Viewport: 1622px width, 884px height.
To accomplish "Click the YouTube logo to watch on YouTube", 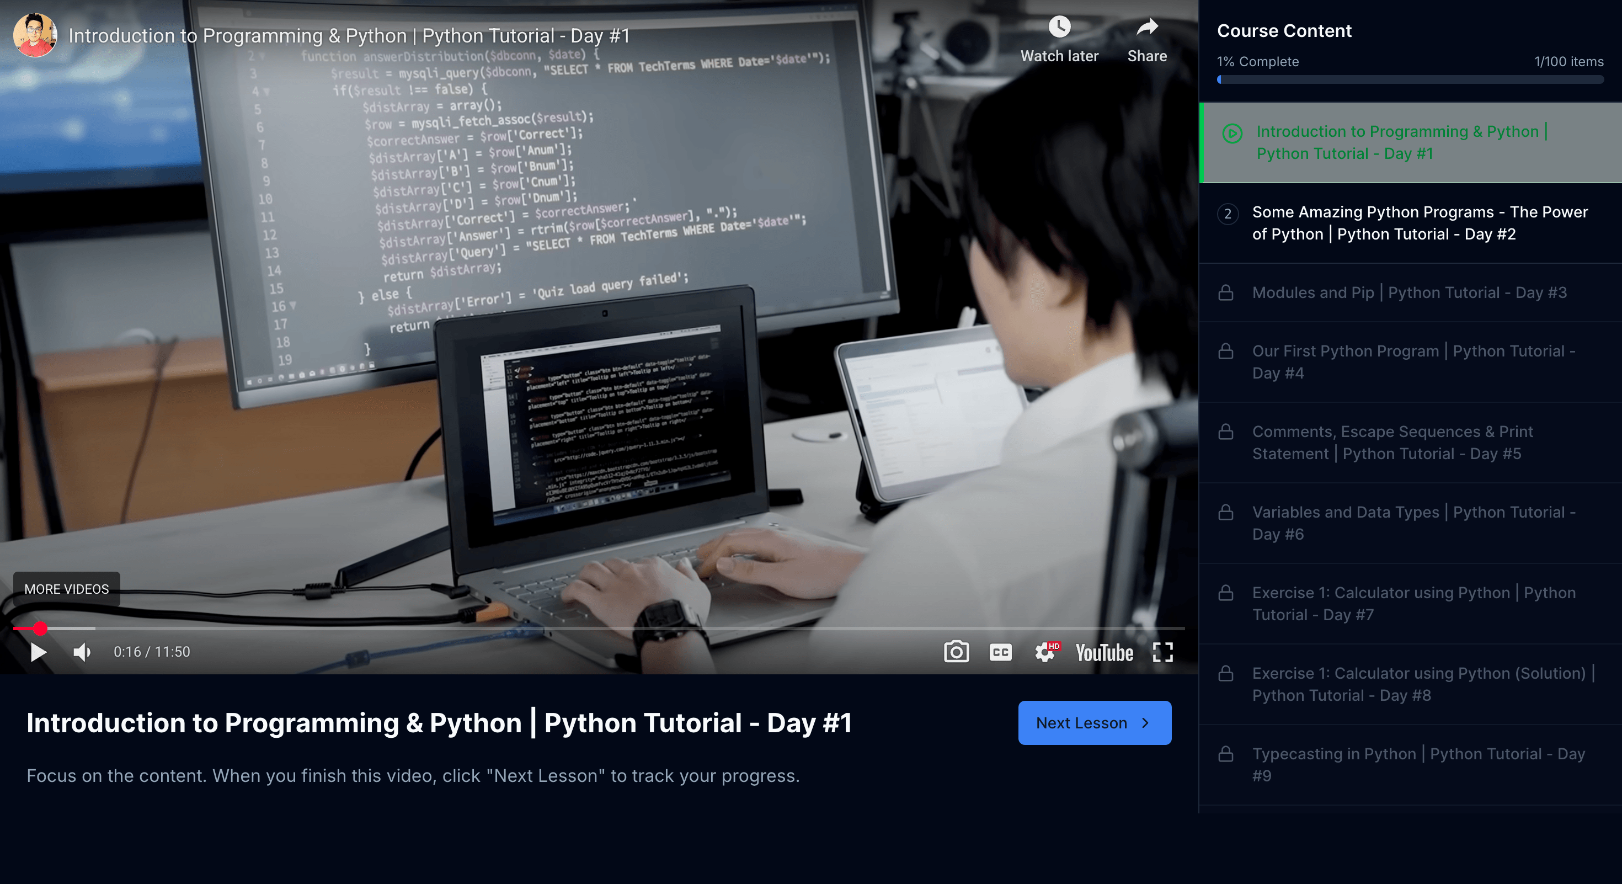I will click(1105, 652).
